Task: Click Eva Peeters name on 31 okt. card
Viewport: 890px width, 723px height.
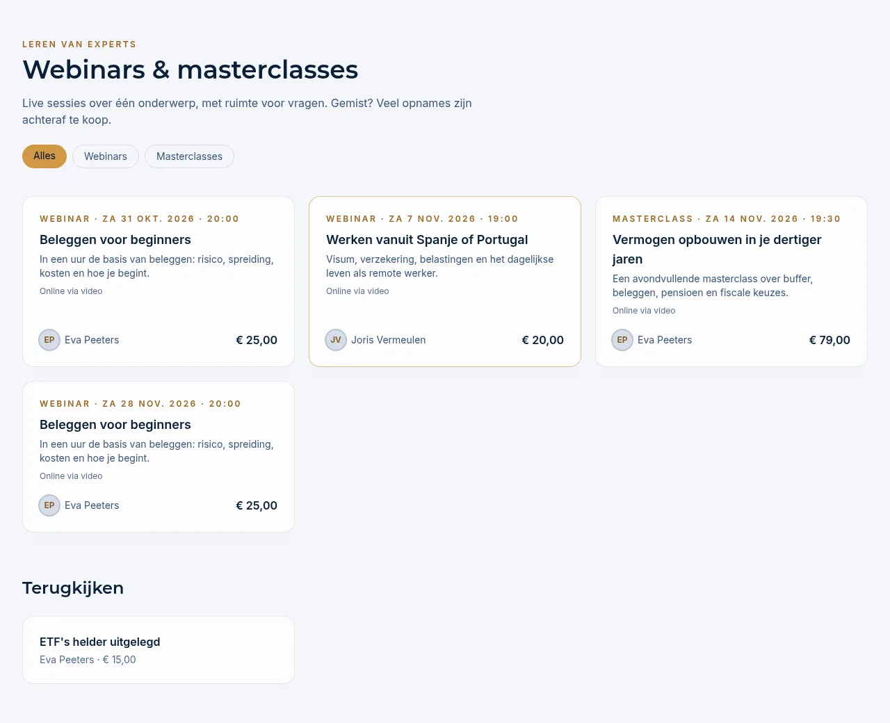Action: pyautogui.click(x=92, y=340)
